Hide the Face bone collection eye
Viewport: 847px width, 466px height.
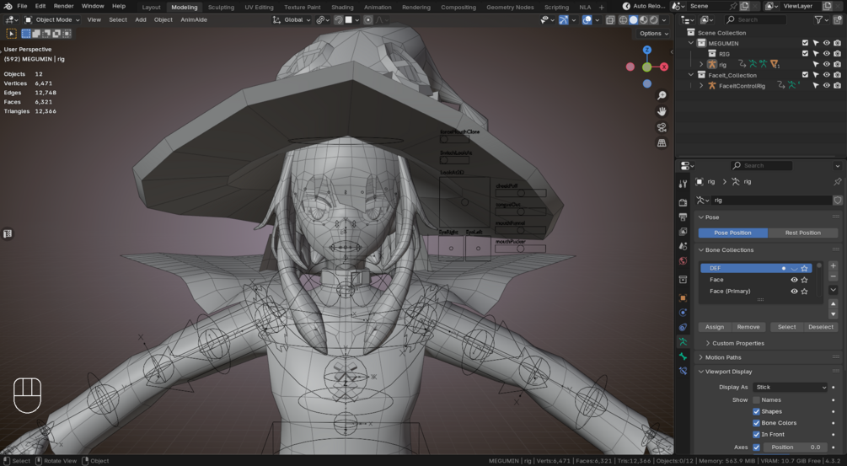click(x=794, y=280)
